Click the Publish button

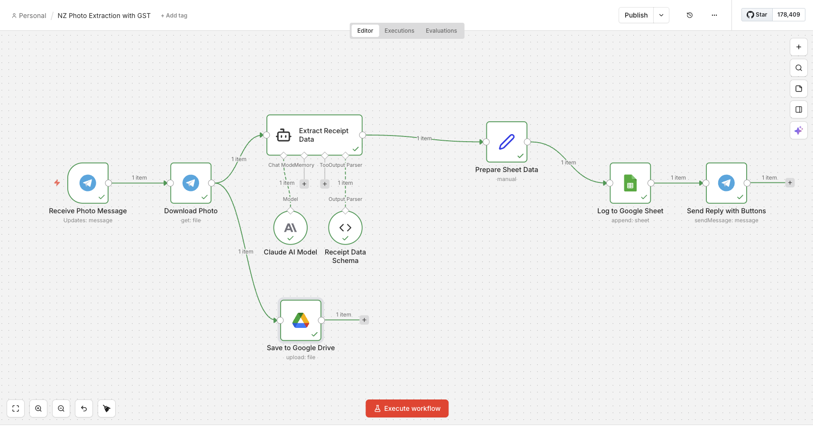(636, 15)
